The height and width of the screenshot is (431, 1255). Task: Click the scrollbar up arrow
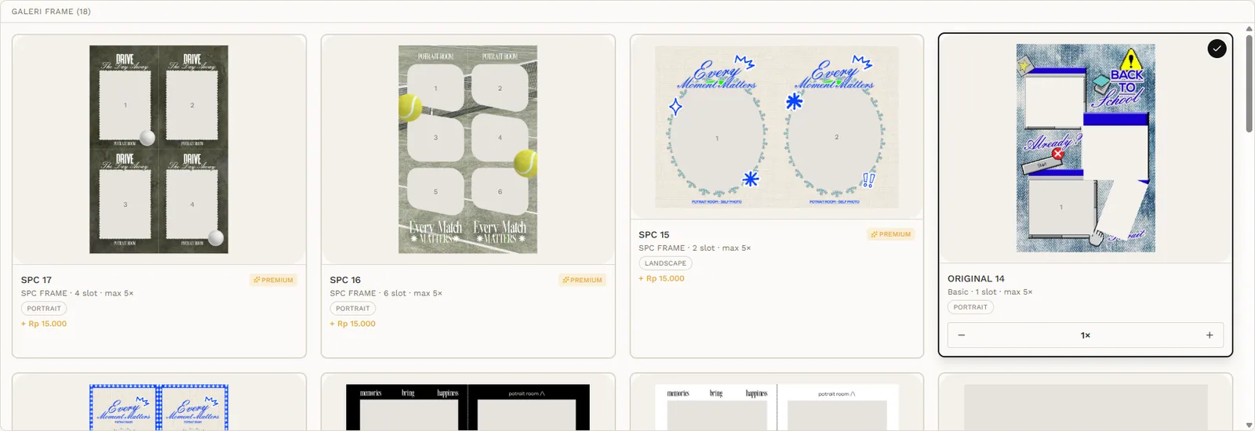tap(1249, 29)
